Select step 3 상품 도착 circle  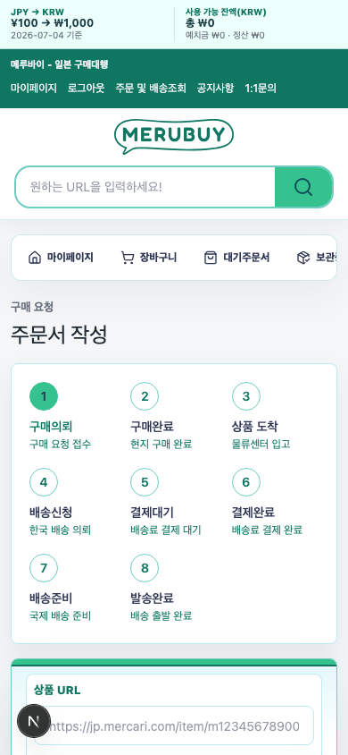point(246,396)
